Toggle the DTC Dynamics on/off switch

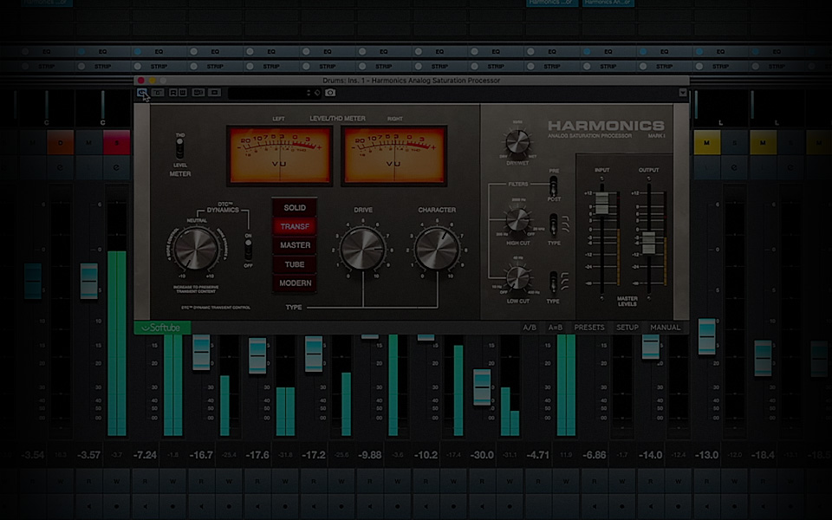[x=248, y=249]
